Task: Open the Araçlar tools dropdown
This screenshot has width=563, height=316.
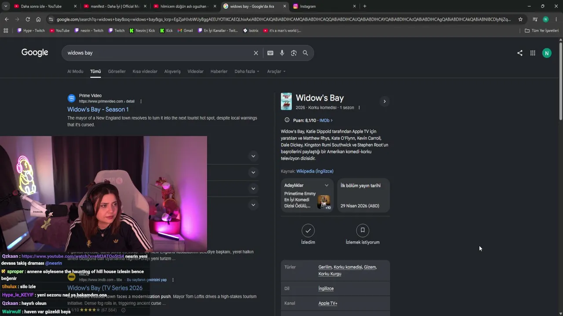Action: (276, 72)
